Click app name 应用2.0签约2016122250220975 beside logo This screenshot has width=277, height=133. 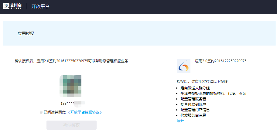221,61
